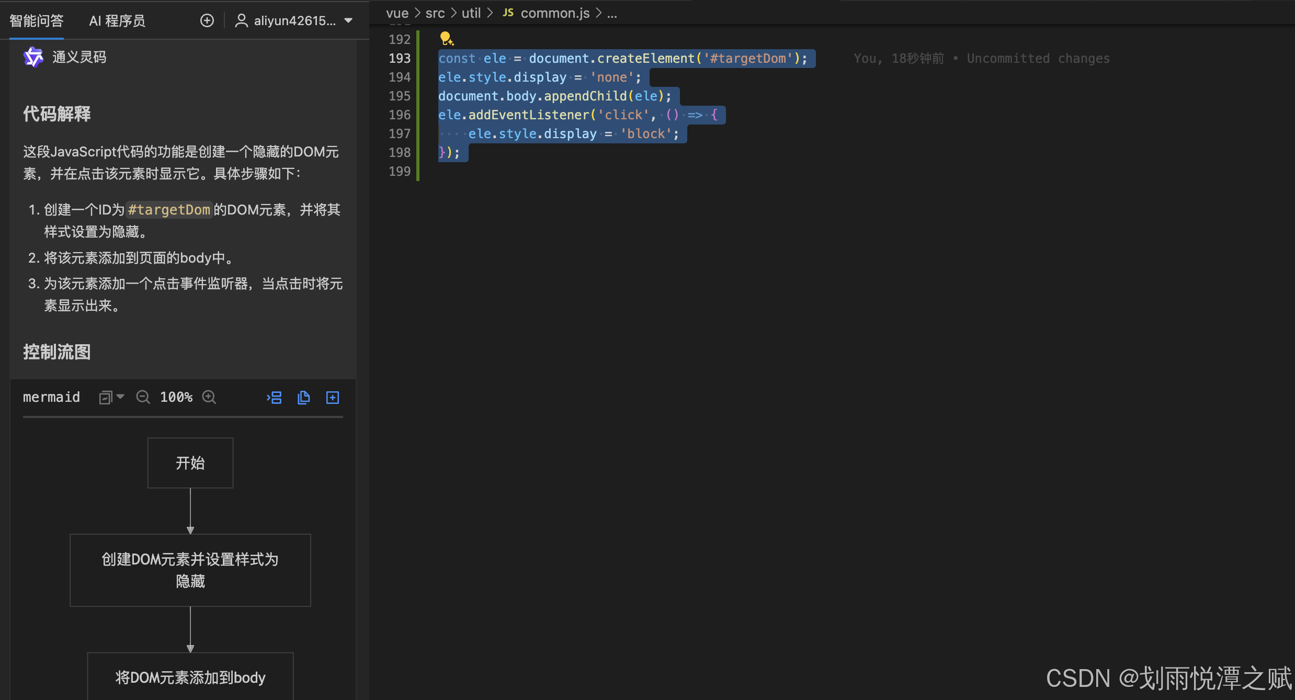Click the 开始 flowchart node
The width and height of the screenshot is (1295, 700).
[190, 463]
